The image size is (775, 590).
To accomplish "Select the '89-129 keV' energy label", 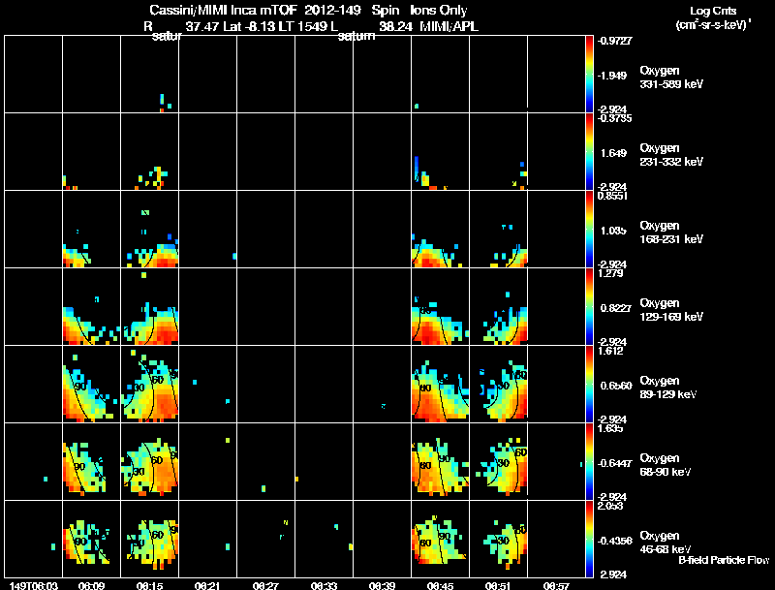I will point(668,394).
